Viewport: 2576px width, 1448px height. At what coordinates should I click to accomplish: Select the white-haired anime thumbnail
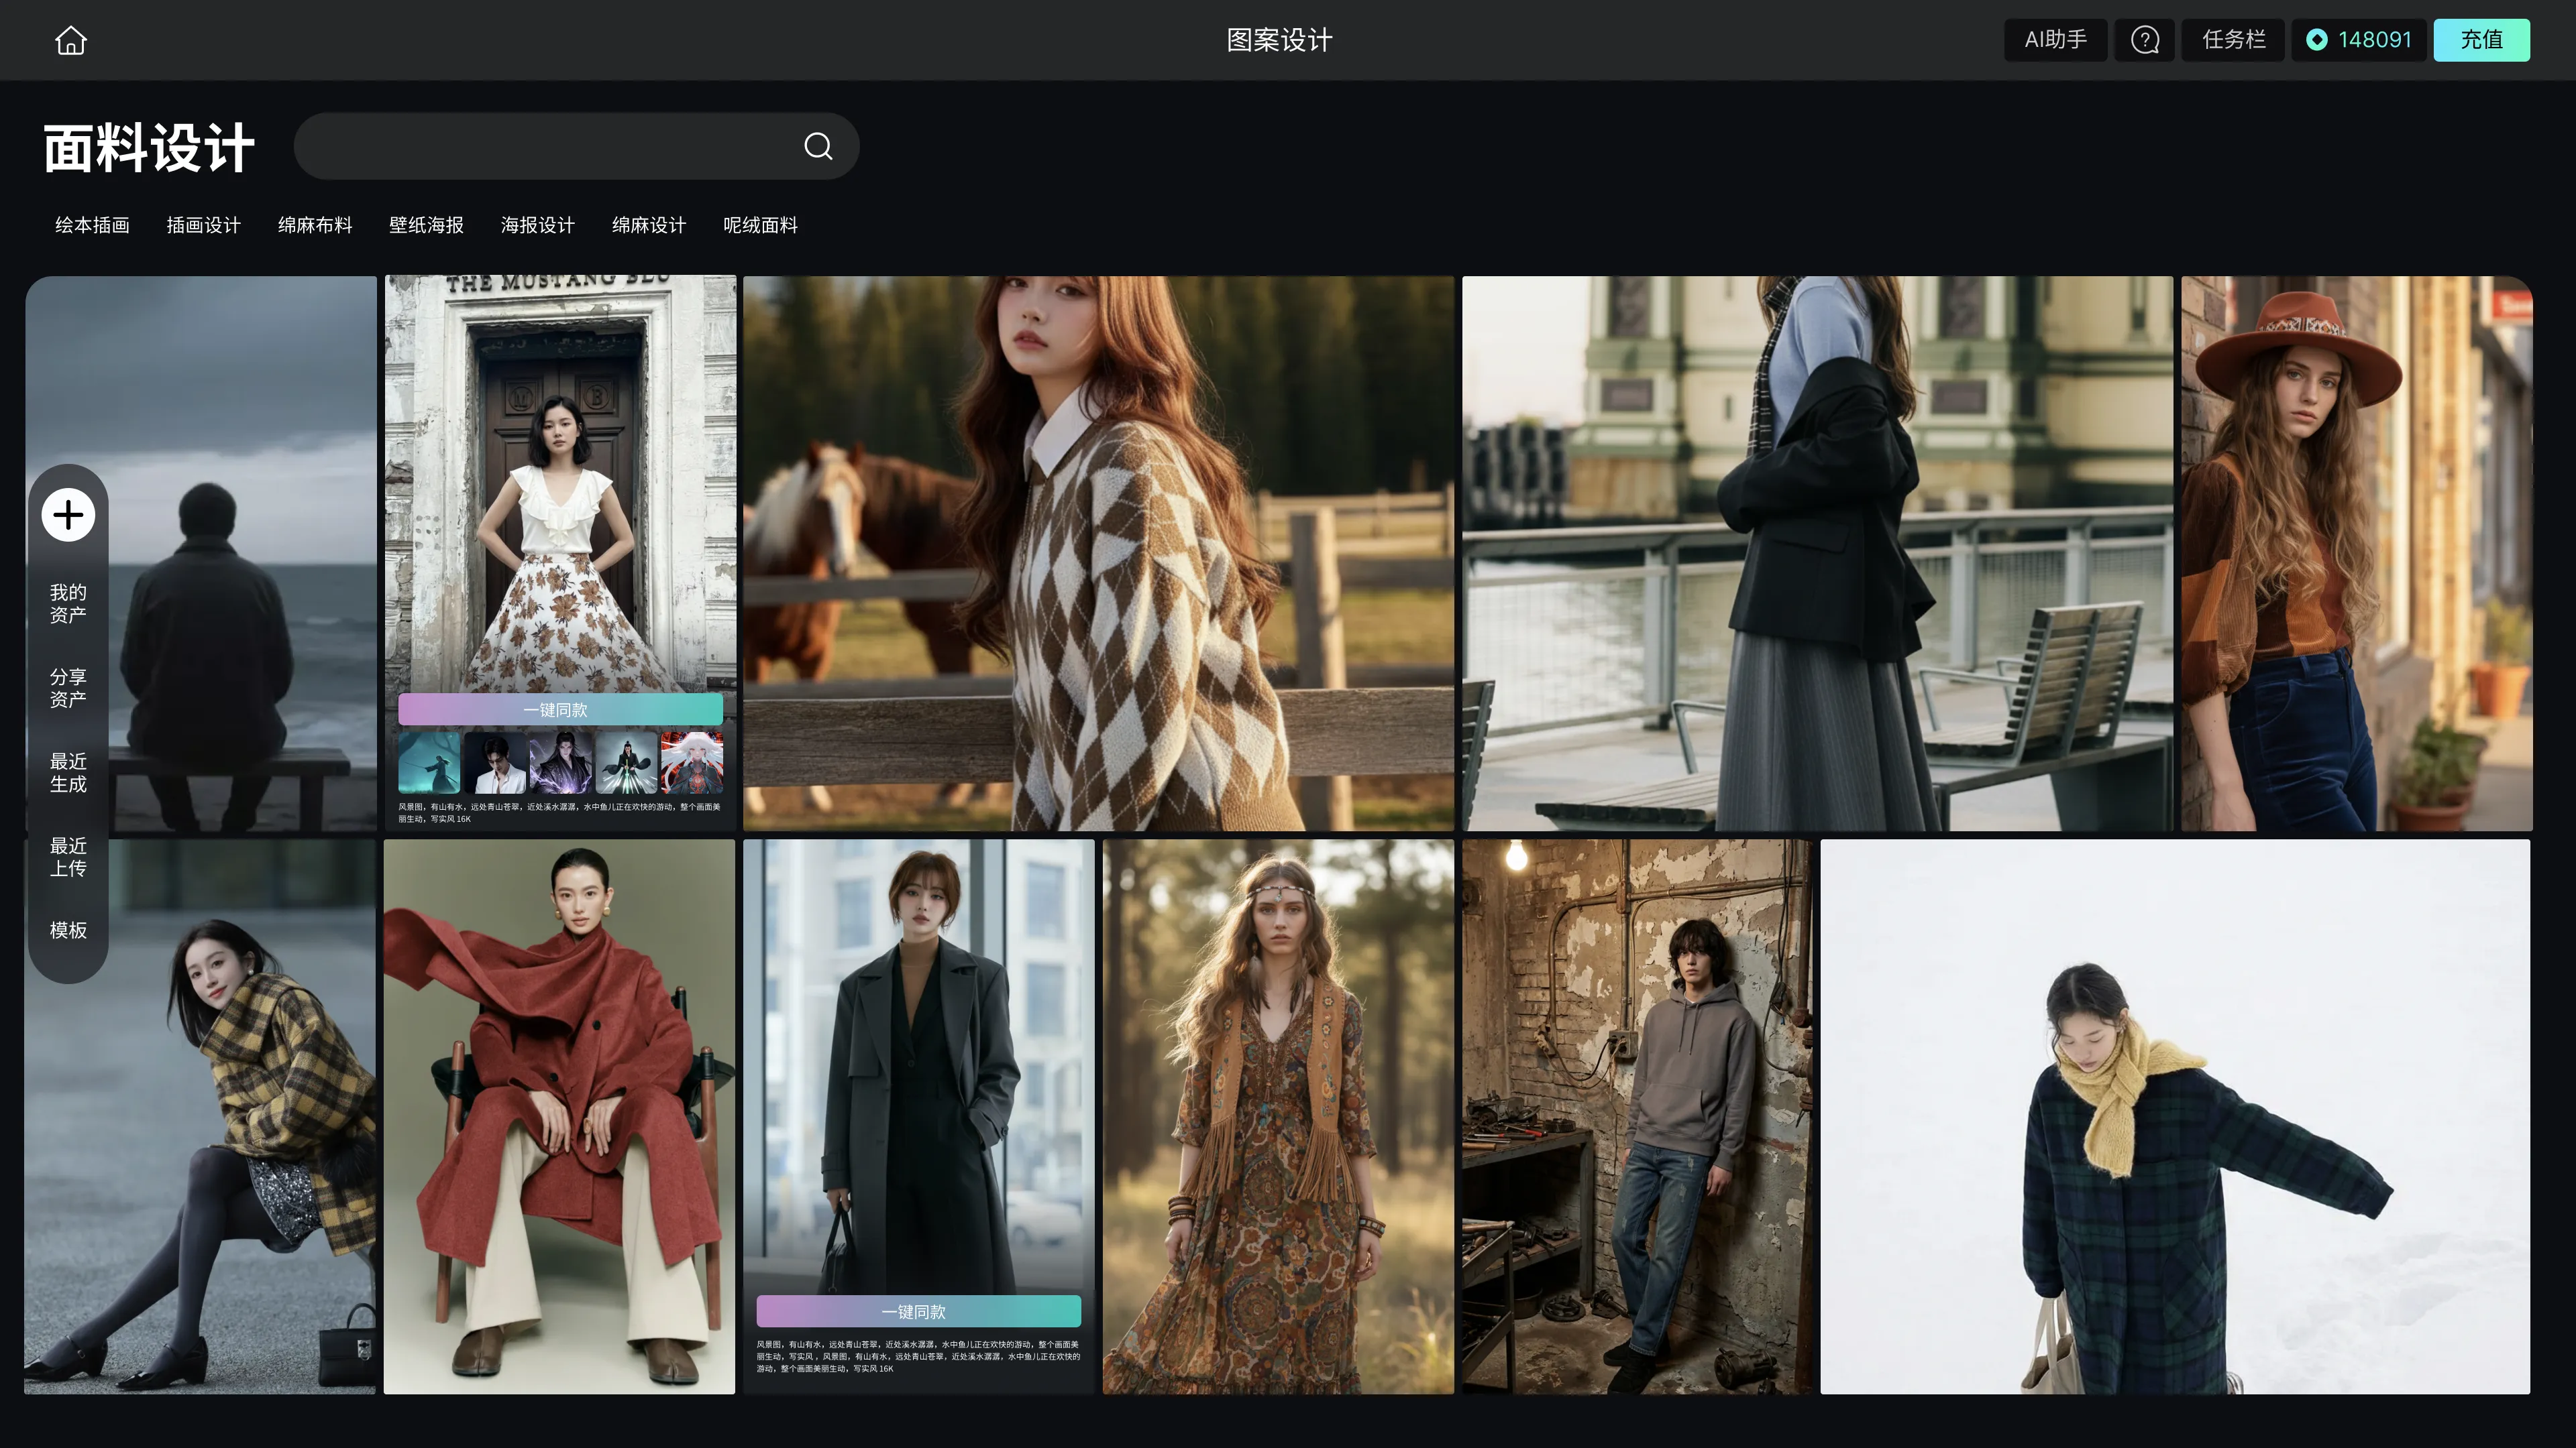(691, 762)
